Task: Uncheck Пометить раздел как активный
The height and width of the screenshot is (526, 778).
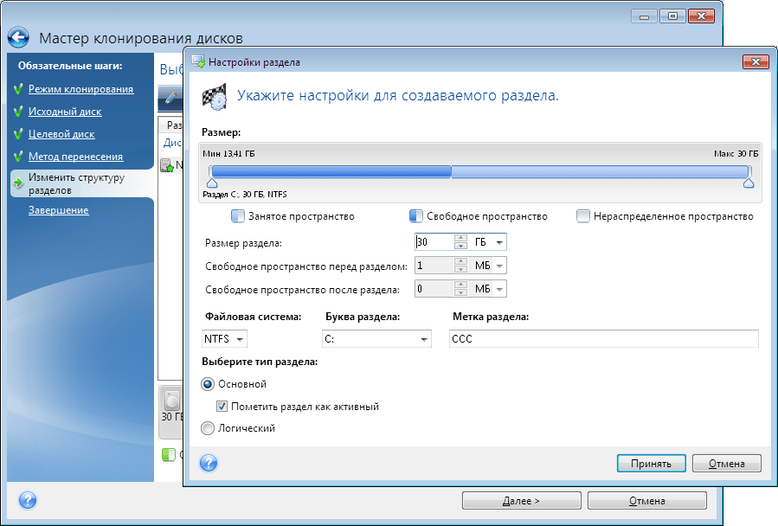Action: click(222, 406)
